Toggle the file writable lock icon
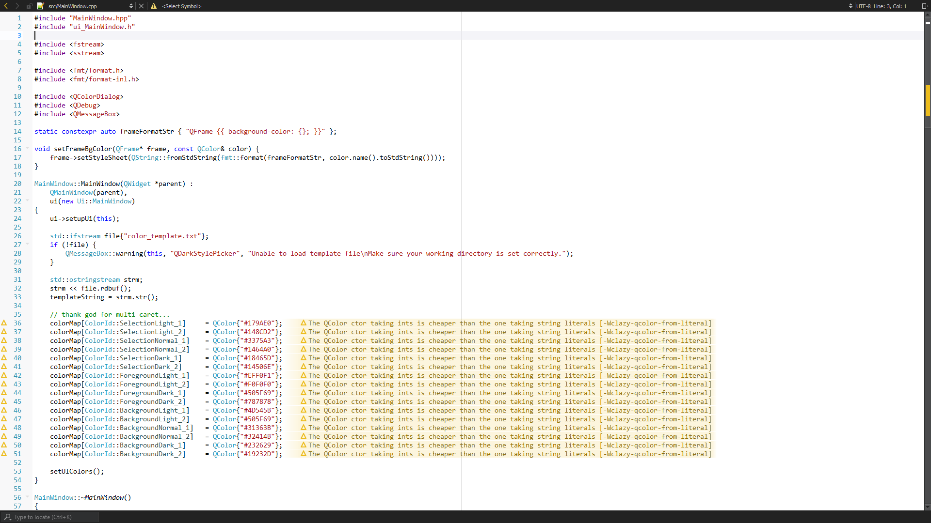The width and height of the screenshot is (931, 523). (x=29, y=6)
